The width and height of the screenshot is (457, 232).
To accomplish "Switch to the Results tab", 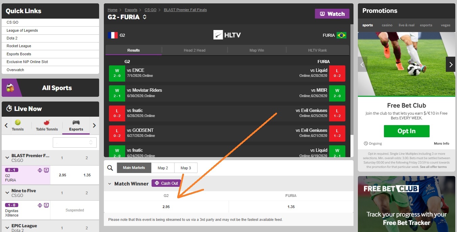I will pyautogui.click(x=134, y=50).
